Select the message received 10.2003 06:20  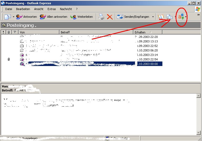(82, 50)
